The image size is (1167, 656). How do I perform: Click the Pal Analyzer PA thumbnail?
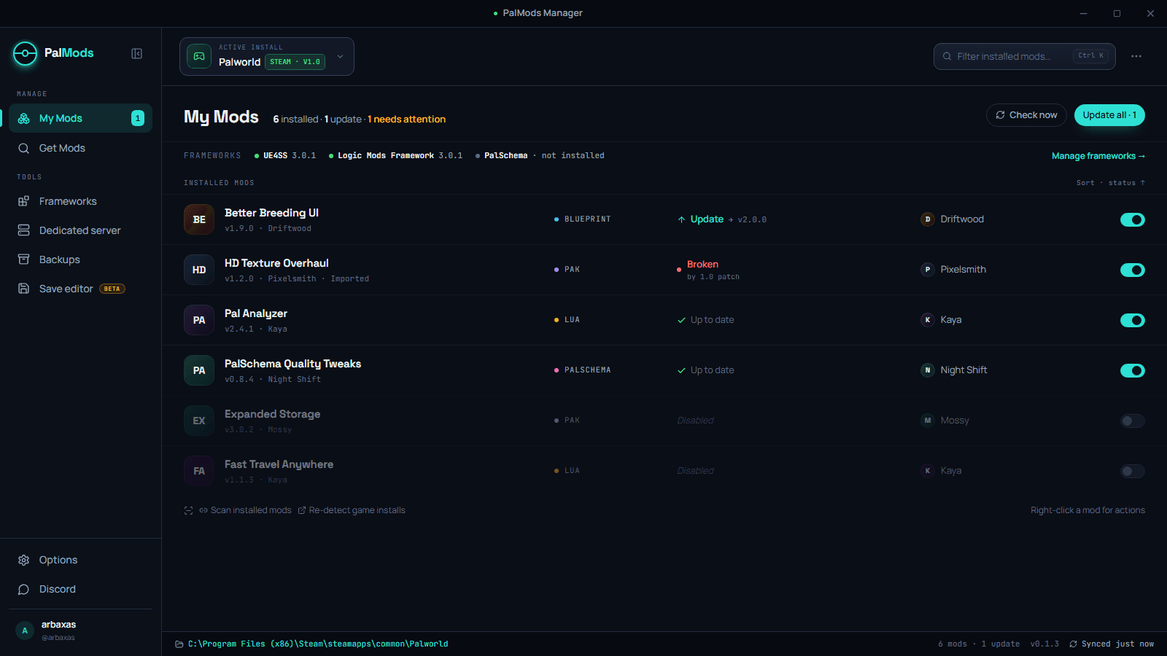pos(199,320)
